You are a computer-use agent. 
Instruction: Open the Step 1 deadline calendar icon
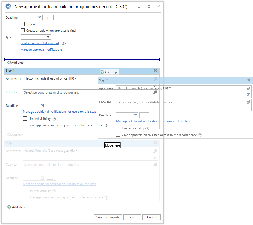(42, 106)
